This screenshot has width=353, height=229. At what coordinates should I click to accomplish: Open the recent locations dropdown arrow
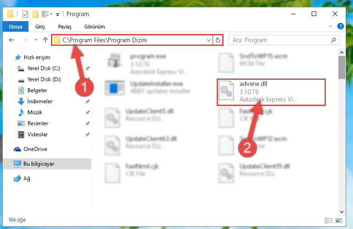point(36,40)
